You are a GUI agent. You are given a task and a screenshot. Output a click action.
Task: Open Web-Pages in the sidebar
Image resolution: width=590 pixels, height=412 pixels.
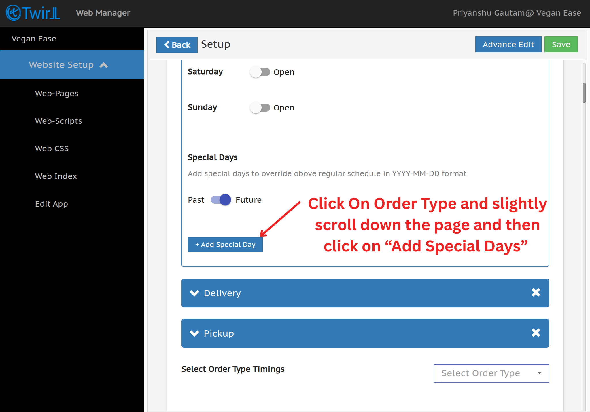click(x=57, y=93)
